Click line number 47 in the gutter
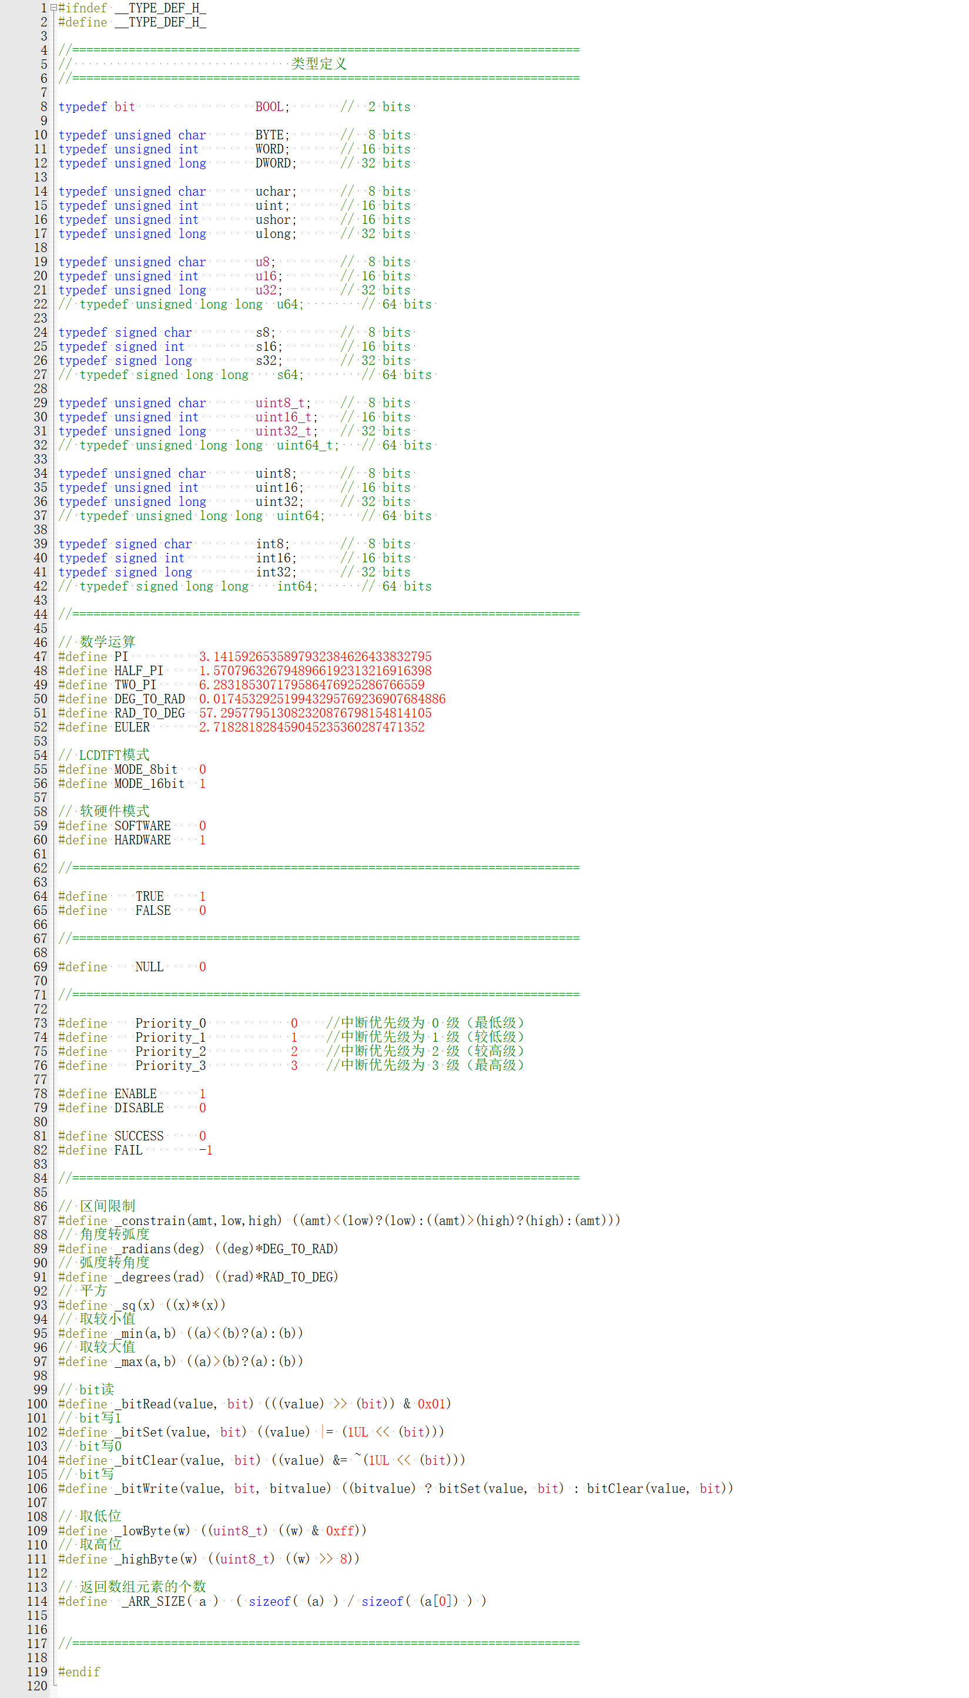The height and width of the screenshot is (1698, 969). [41, 657]
